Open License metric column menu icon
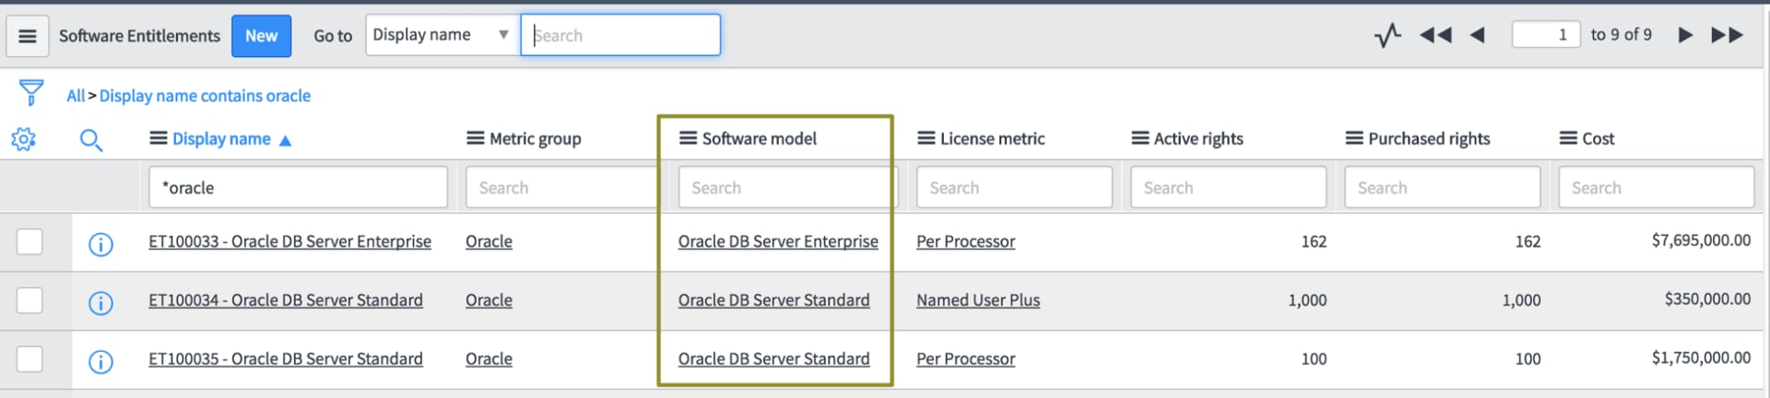This screenshot has height=398, width=1770. pos(926,138)
